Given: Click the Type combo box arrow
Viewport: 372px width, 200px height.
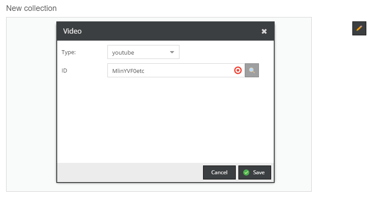Looking at the screenshot, I should click(172, 52).
